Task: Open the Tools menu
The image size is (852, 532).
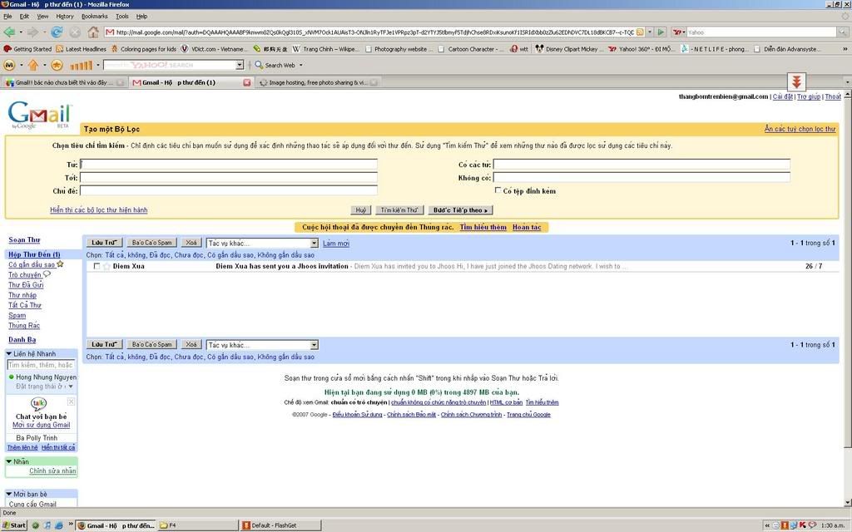Action: click(x=122, y=17)
